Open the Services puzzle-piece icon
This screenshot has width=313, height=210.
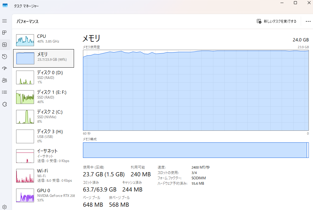point(4,104)
